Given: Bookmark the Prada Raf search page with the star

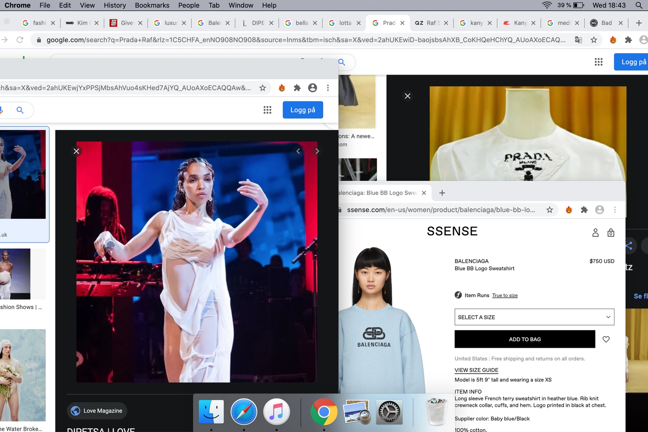Looking at the screenshot, I should 594,40.
